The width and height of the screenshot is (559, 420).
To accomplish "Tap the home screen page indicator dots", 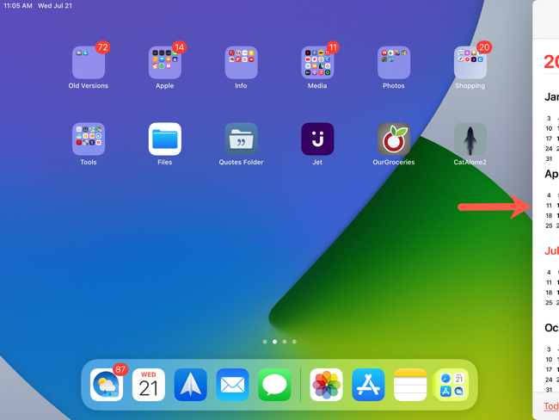I will (x=279, y=342).
